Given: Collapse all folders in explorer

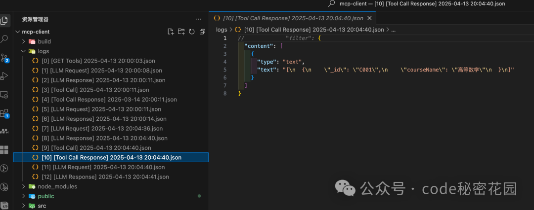Looking at the screenshot, I should click(202, 32).
